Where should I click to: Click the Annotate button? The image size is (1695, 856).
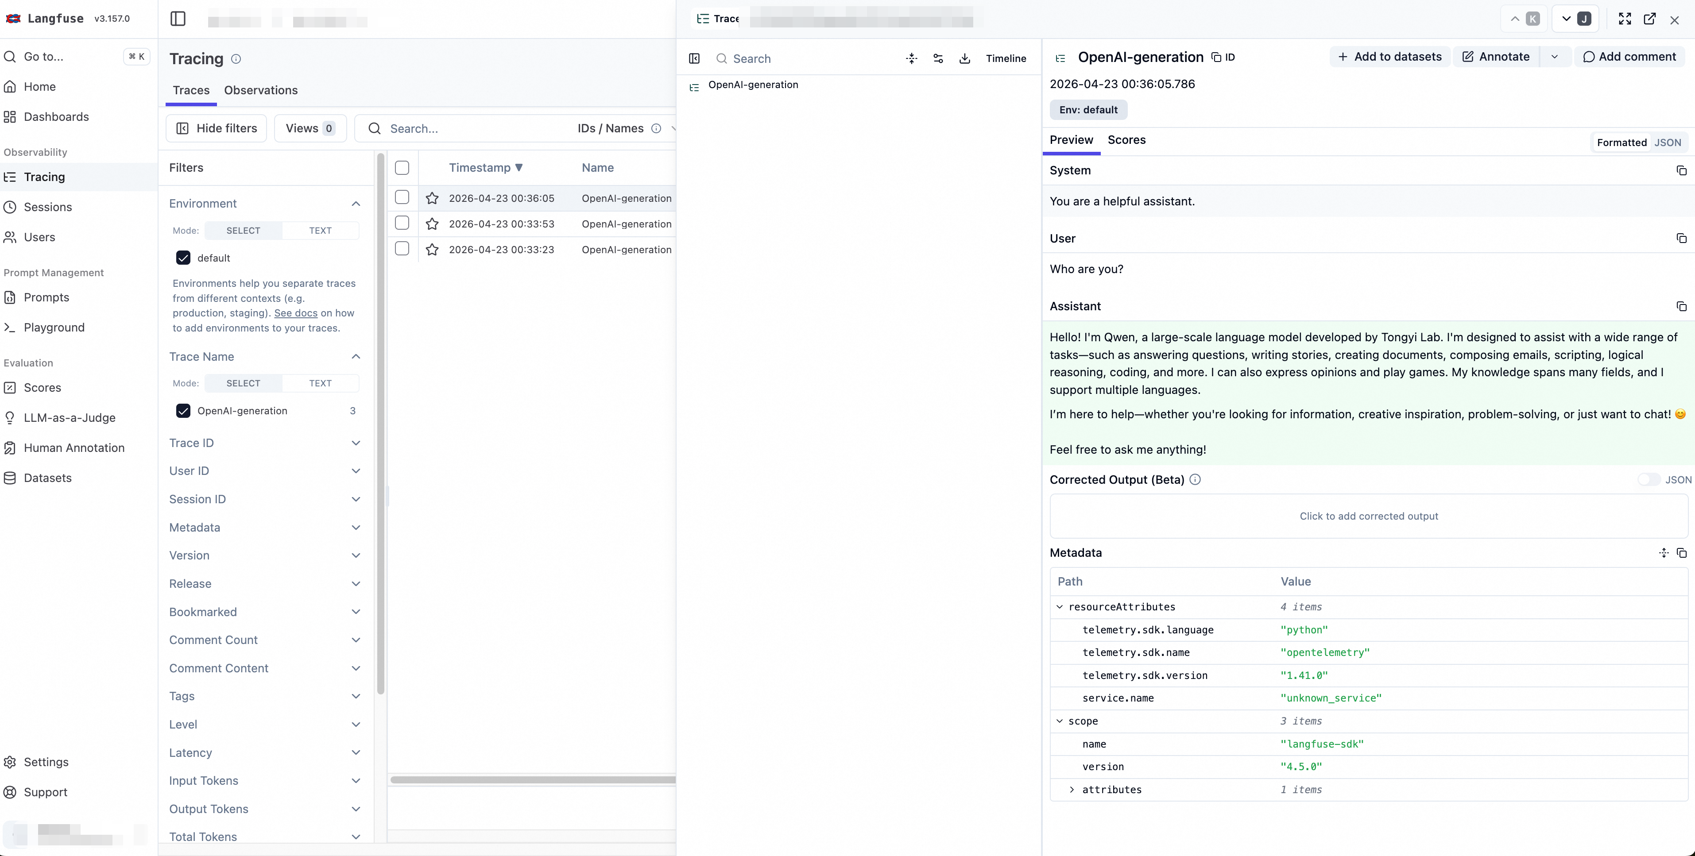1496,57
